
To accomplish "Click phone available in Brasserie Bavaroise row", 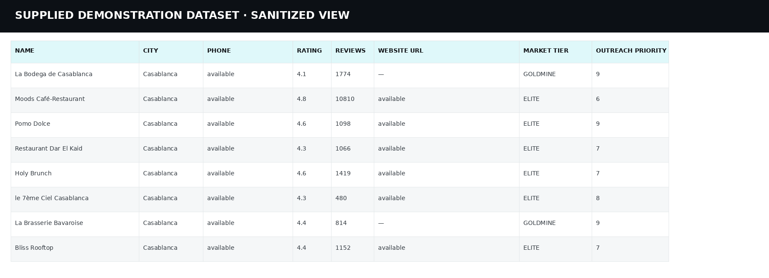I will (x=220, y=223).
